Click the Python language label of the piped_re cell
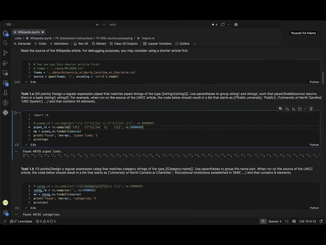The width and height of the screenshot is (326, 245). tap(314, 145)
